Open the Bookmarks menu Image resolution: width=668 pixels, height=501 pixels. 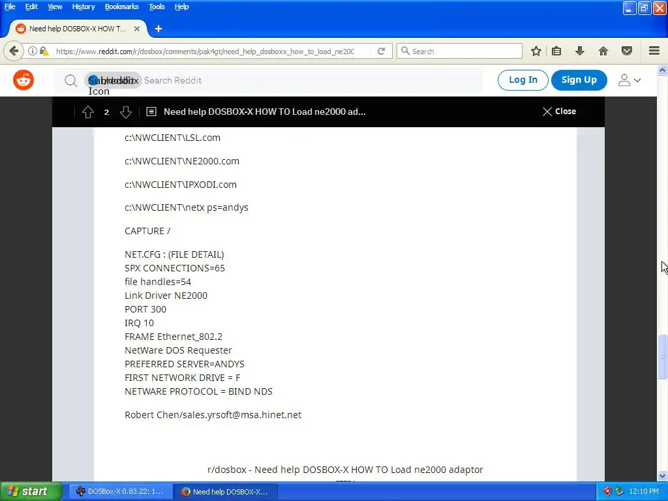[x=121, y=7]
